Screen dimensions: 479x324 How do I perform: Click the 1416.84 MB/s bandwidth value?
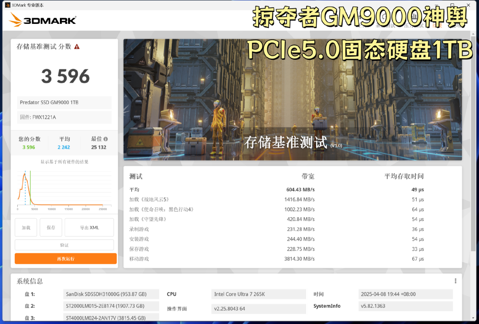(299, 200)
